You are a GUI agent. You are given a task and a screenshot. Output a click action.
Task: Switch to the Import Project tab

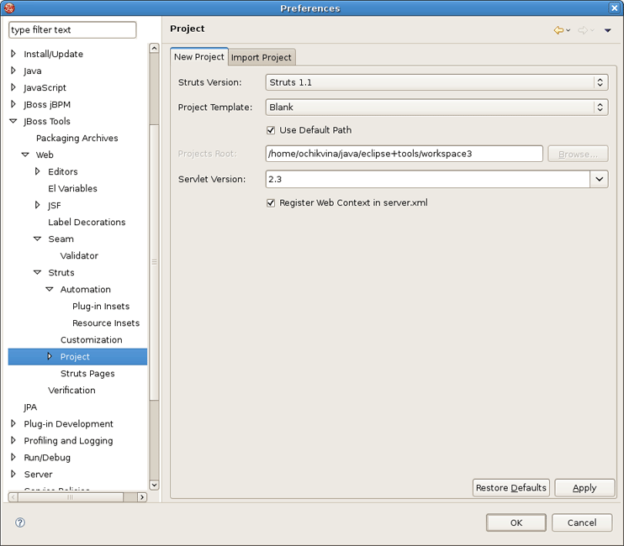pos(262,57)
